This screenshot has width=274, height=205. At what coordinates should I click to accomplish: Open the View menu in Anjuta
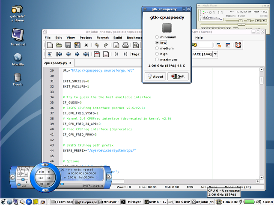pyautogui.click(x=71, y=38)
